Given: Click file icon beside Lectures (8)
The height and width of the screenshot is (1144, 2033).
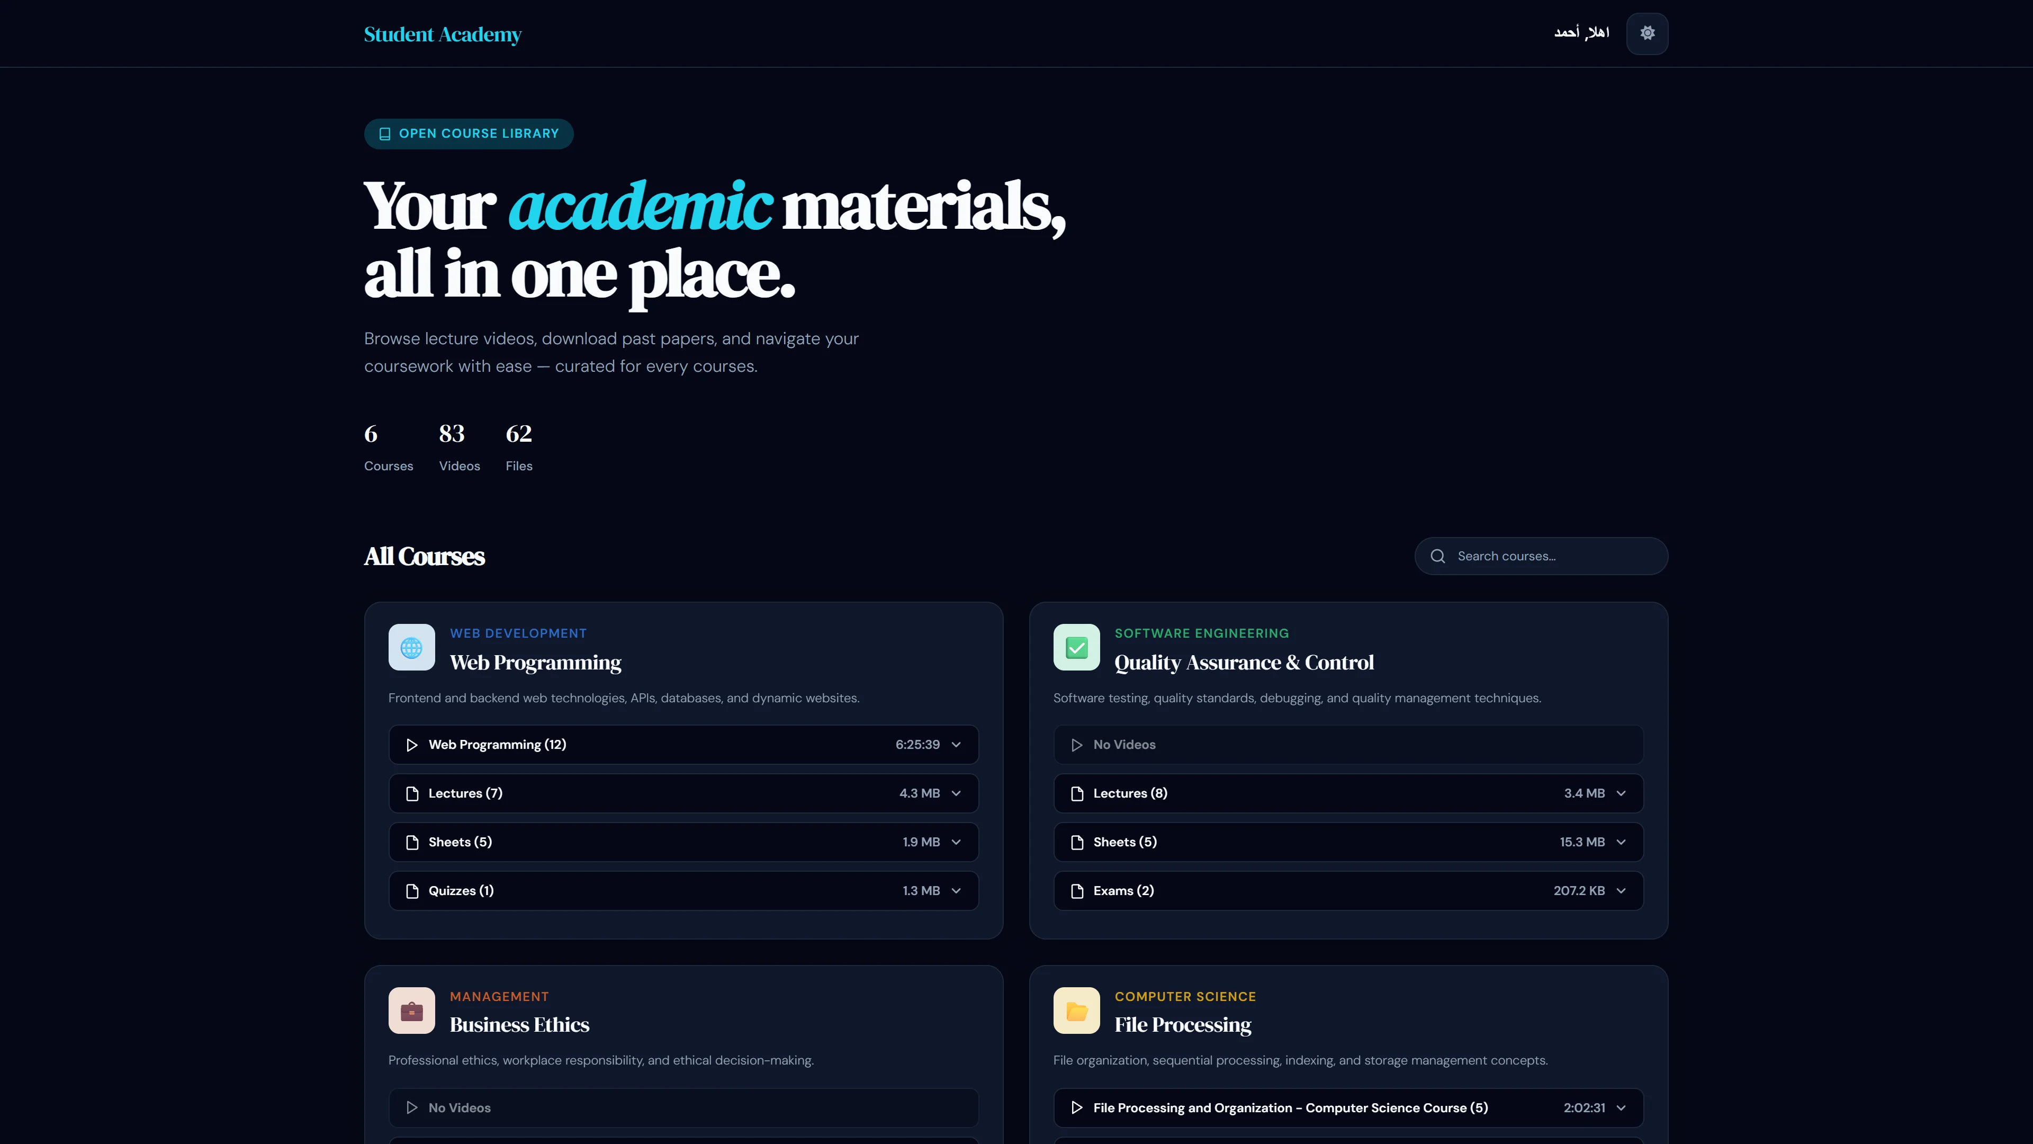Looking at the screenshot, I should pyautogui.click(x=1076, y=793).
